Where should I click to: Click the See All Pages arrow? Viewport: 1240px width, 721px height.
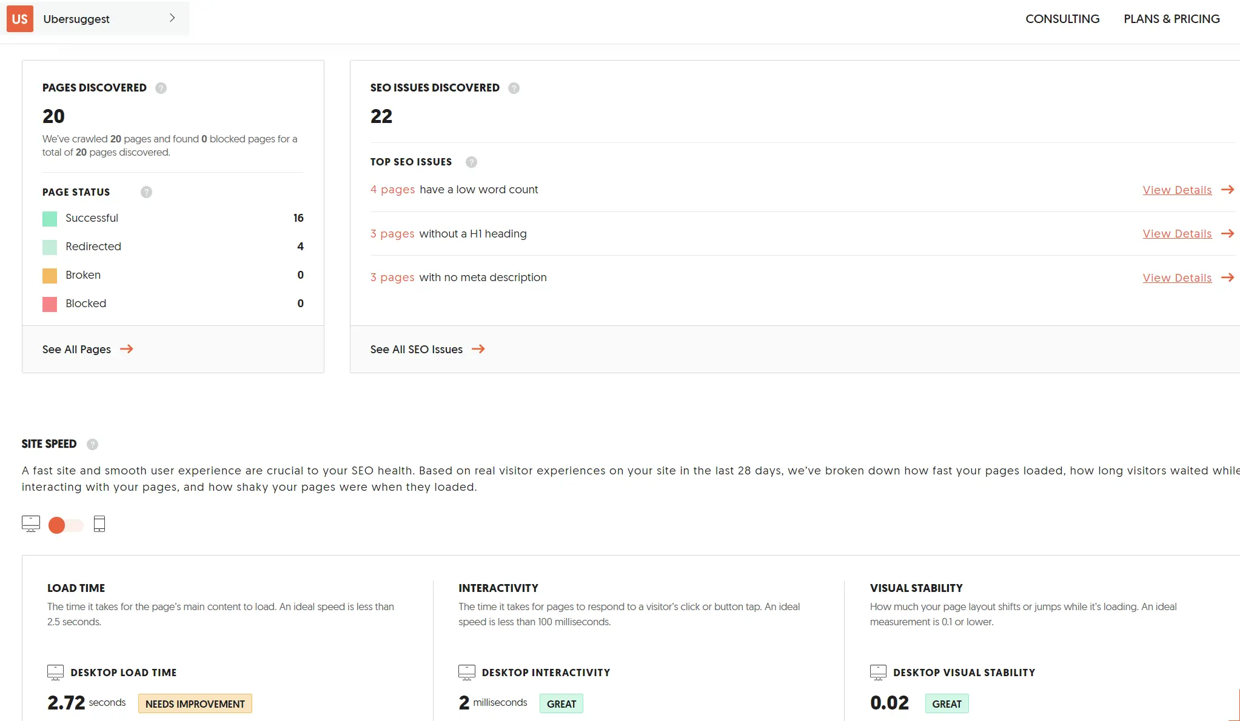click(x=127, y=349)
